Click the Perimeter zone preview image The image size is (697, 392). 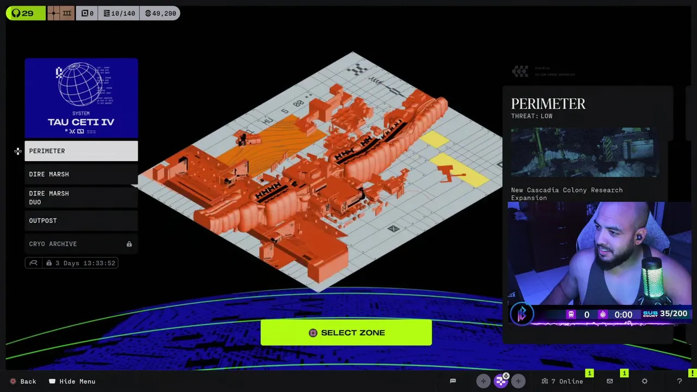click(x=585, y=152)
